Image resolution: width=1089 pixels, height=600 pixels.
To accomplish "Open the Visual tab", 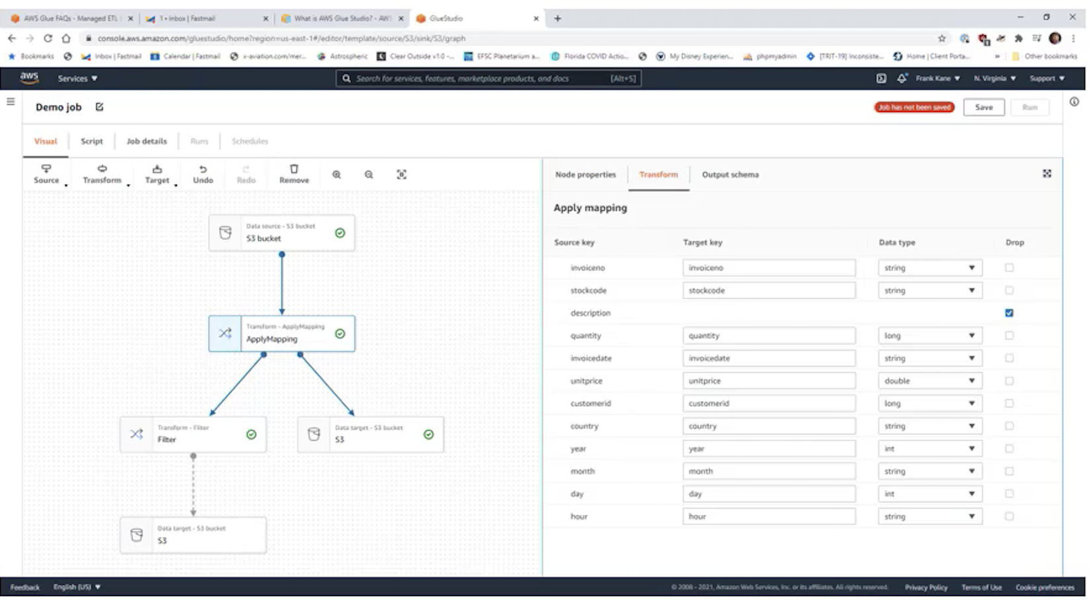I will (46, 141).
